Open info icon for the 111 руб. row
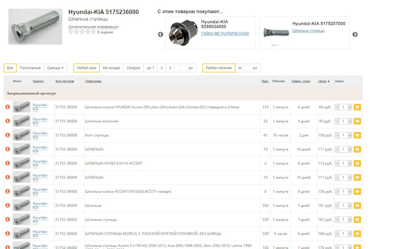Viewport: 406px width, 249px height. click(x=8, y=149)
